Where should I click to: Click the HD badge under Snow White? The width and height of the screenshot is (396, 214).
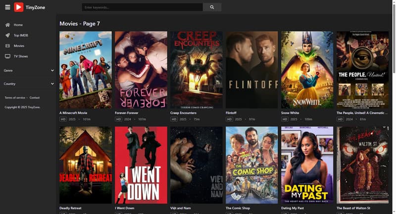pyautogui.click(x=285, y=119)
